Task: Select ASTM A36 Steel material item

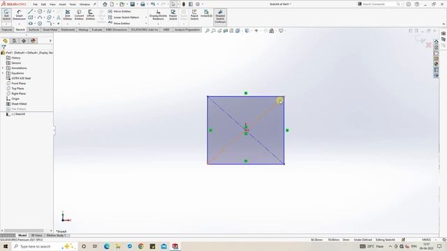Action: 19,78
